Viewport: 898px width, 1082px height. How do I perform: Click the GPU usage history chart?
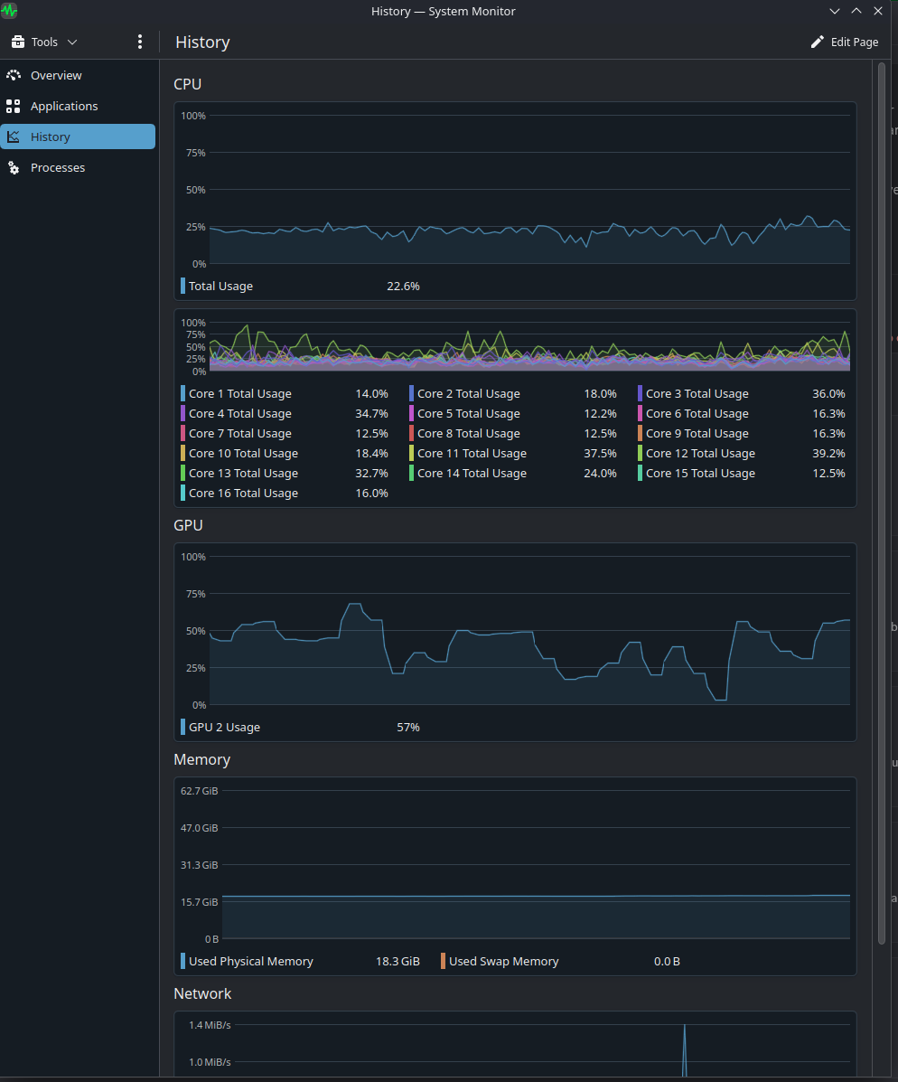click(529, 631)
